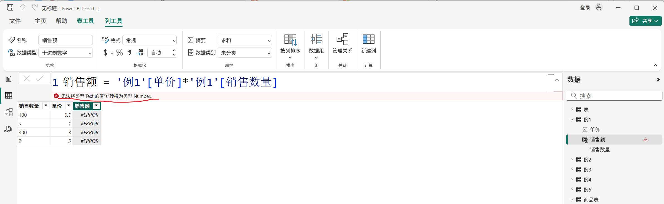Image resolution: width=664 pixels, height=204 pixels.
Task: Click 登录 sign in link
Action: tap(585, 8)
